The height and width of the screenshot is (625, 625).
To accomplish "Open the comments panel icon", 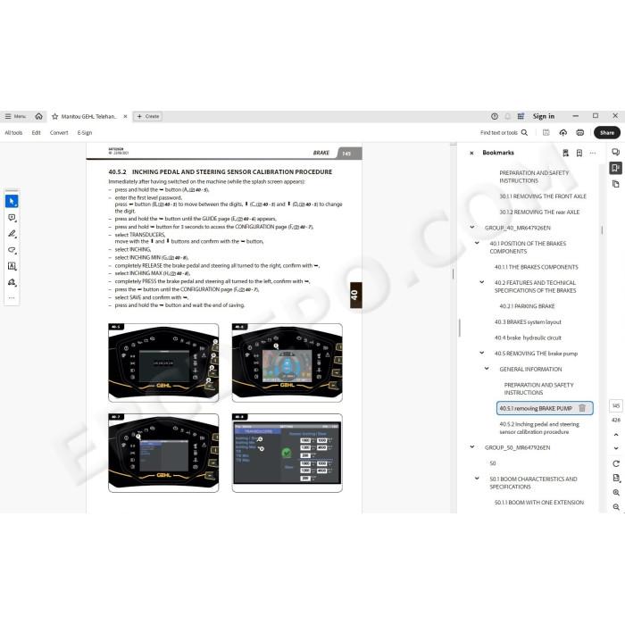I will coord(615,152).
